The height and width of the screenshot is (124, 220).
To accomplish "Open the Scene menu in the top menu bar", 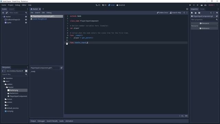I will (4, 5).
